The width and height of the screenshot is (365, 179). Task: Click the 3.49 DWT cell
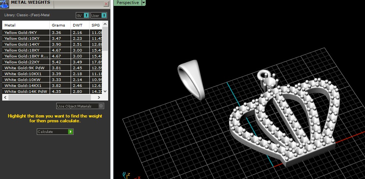click(80, 62)
